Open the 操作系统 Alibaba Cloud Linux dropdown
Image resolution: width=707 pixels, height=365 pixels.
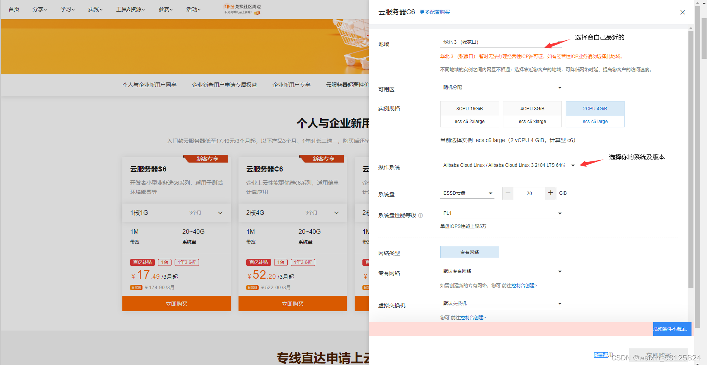click(x=510, y=165)
